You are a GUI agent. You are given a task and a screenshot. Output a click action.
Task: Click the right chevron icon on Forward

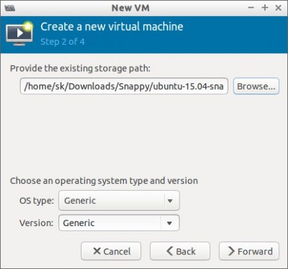231,251
